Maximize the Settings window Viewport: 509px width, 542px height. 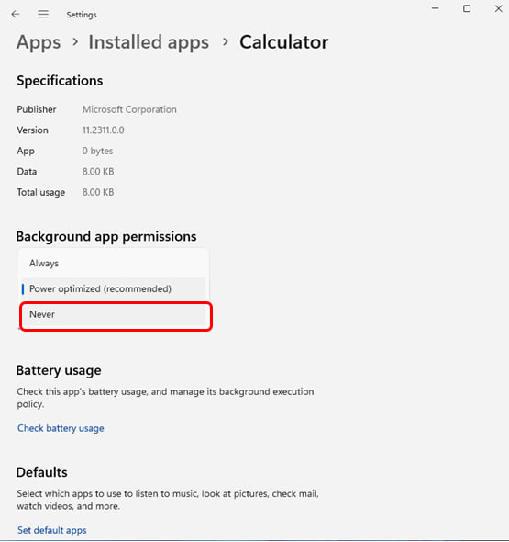467,8
